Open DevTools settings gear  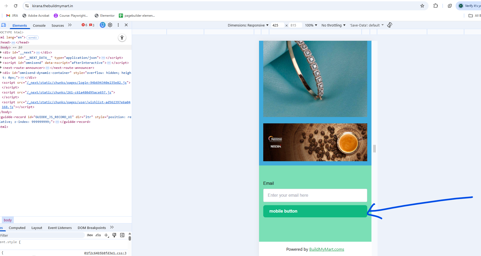110,25
